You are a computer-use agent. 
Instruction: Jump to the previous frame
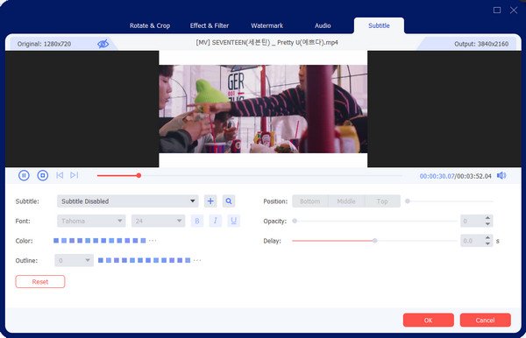click(60, 175)
